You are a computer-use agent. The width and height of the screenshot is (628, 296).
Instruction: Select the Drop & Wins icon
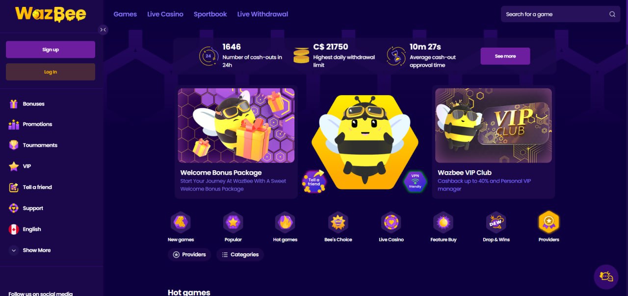click(496, 222)
